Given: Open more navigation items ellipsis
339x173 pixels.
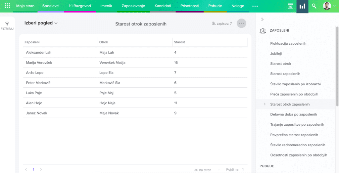Looking at the screenshot, I should click(255, 6).
